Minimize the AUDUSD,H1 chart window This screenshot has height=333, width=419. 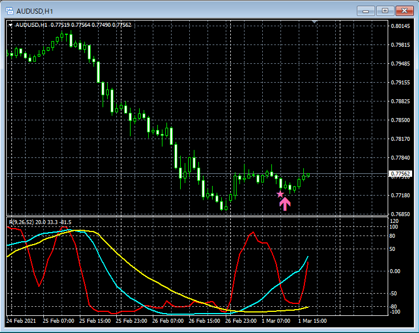[x=365, y=11]
